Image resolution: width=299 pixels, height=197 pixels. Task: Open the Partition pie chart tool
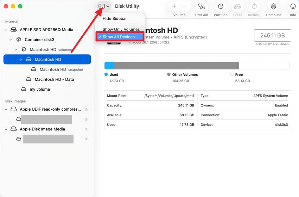click(221, 6)
